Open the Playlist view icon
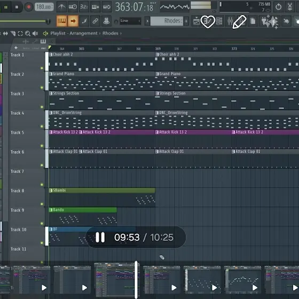Image resolution: width=299 pixels, height=299 pixels. pyautogui.click(x=196, y=21)
